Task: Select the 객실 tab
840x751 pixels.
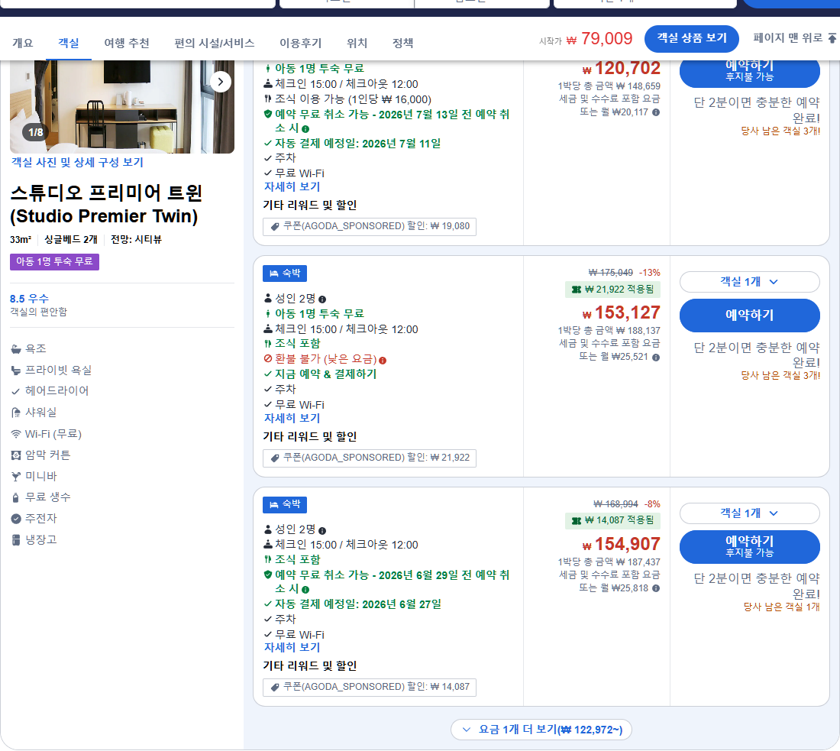Action: 69,43
